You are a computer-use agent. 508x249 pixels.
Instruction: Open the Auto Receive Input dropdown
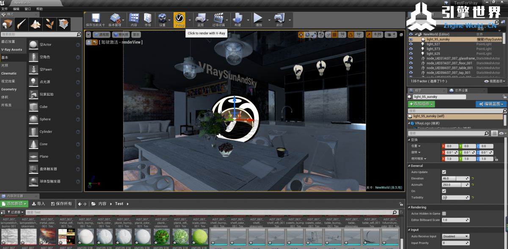(x=456, y=236)
